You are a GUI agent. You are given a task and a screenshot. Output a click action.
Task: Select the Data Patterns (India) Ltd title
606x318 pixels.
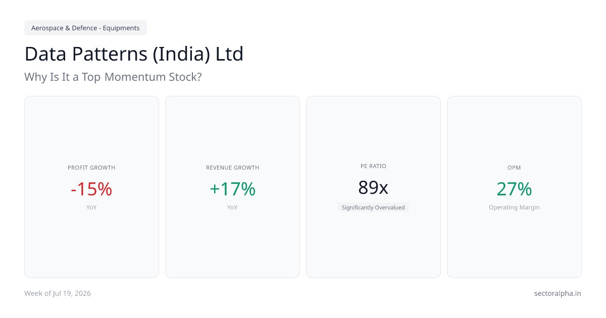(x=134, y=54)
